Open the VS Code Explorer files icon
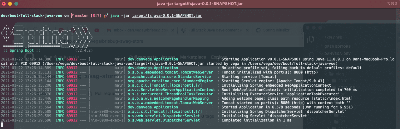400x129 pixels. (310, 39)
